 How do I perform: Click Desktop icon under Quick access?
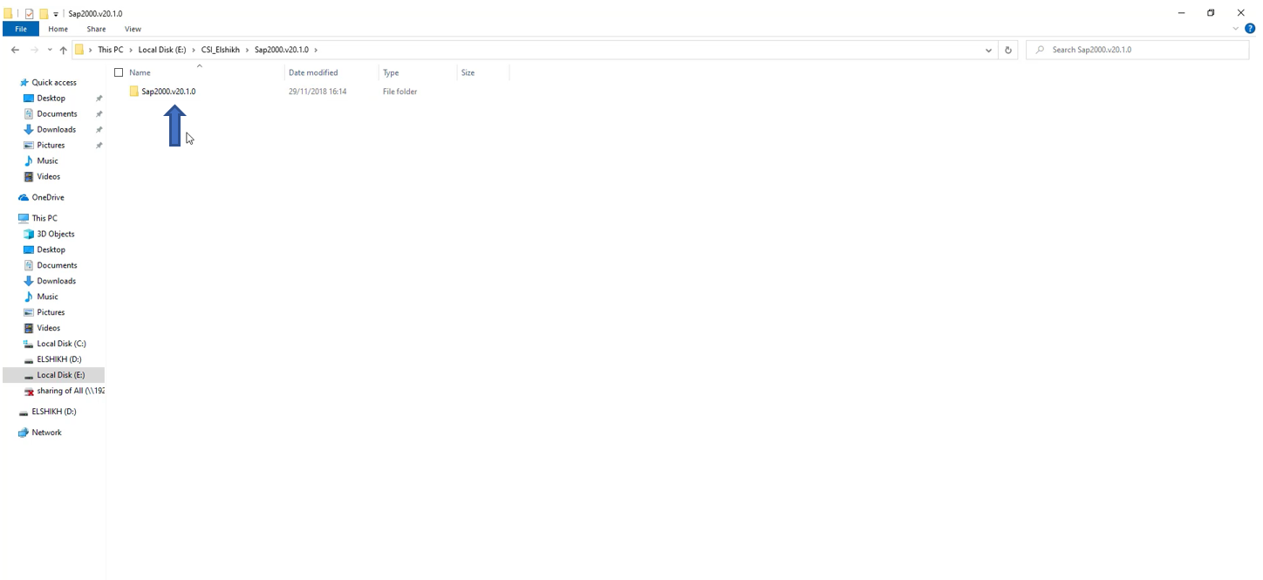coord(29,98)
